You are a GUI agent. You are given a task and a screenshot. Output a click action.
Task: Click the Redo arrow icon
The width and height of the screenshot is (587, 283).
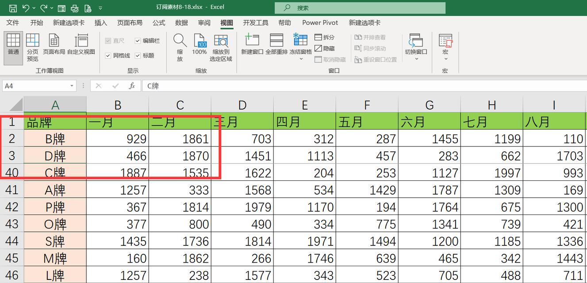(44, 8)
